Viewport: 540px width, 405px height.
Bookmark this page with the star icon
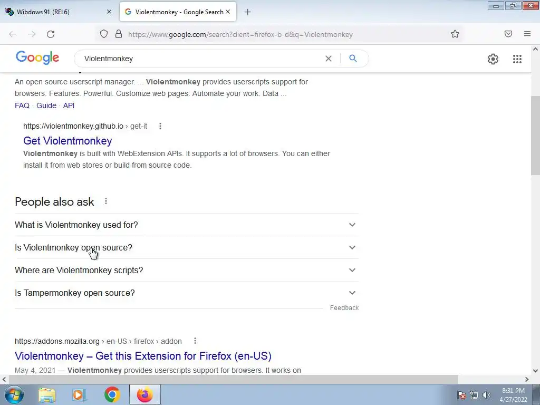click(x=455, y=34)
